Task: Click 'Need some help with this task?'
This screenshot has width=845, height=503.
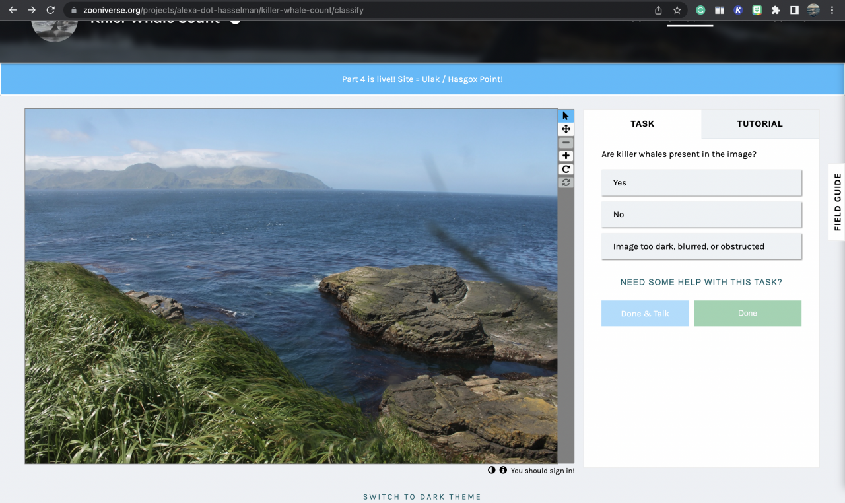Action: click(x=701, y=282)
